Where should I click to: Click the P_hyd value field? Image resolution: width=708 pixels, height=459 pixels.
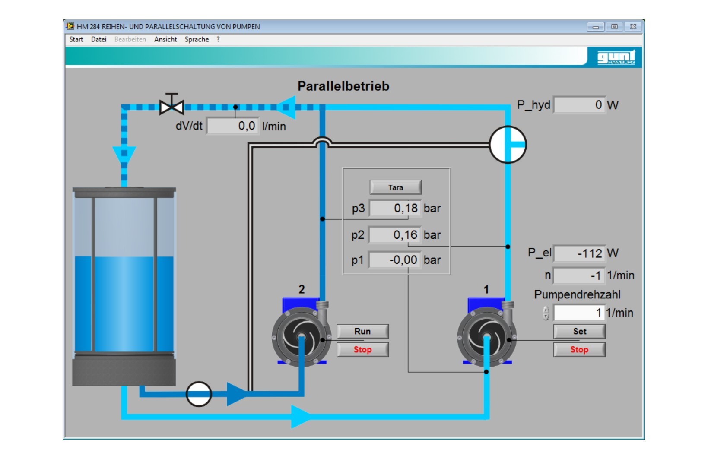579,105
